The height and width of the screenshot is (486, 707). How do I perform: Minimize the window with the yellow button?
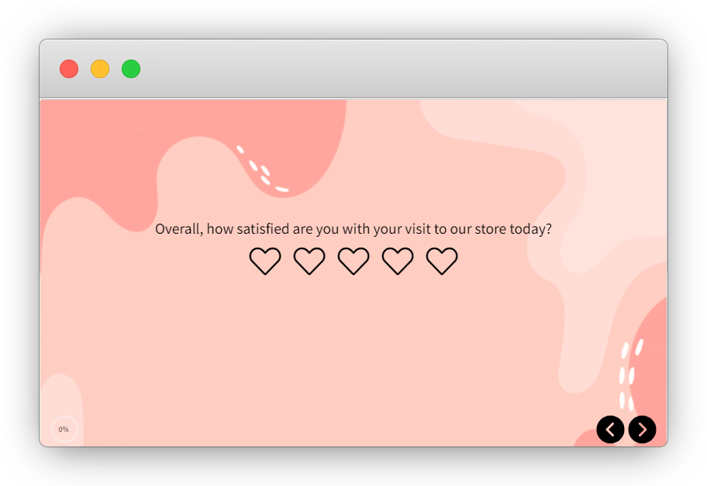click(100, 69)
